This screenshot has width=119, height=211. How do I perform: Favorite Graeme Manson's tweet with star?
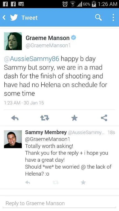tap(74, 118)
